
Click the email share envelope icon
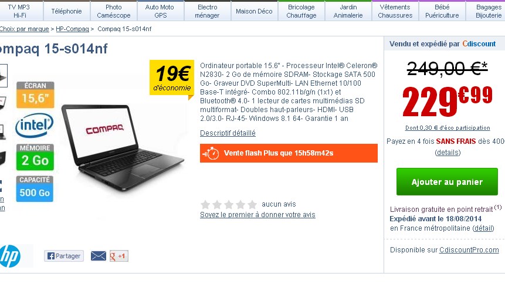coord(98,256)
